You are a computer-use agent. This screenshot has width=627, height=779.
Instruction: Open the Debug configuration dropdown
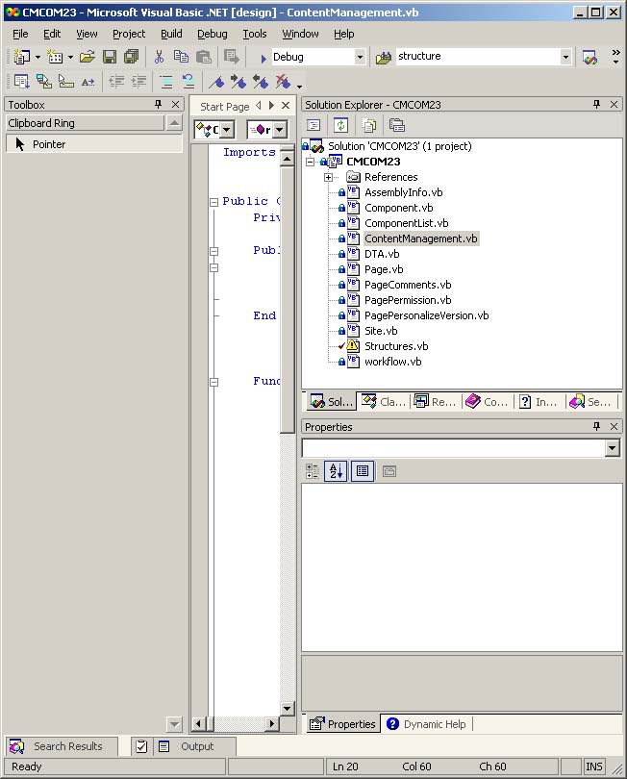360,57
